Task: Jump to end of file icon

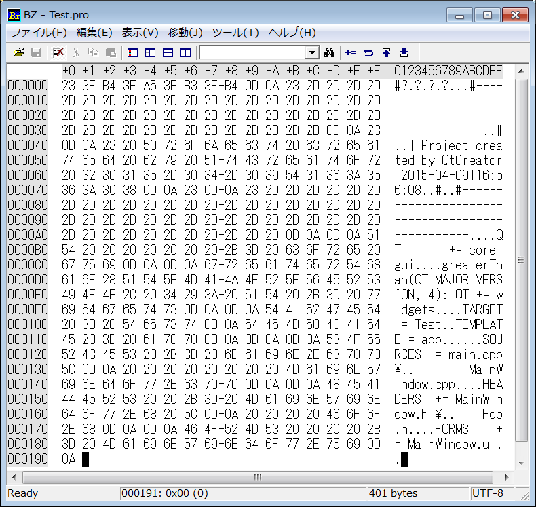Action: click(x=404, y=52)
